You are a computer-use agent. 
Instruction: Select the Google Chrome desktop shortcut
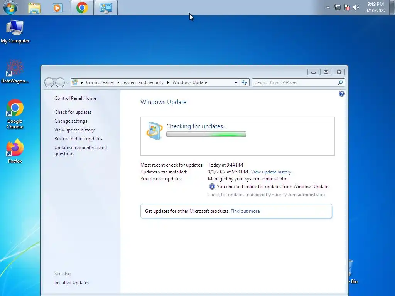click(15, 114)
